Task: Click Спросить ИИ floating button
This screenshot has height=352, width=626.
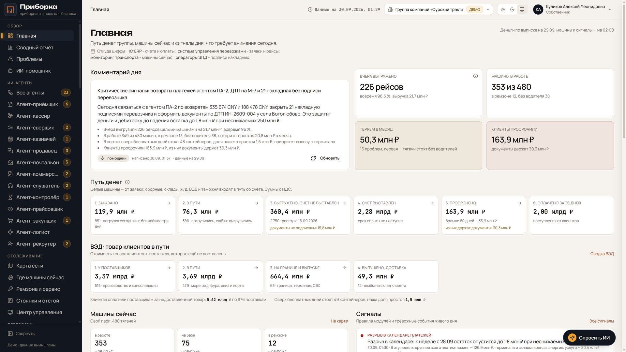Action: (589, 338)
